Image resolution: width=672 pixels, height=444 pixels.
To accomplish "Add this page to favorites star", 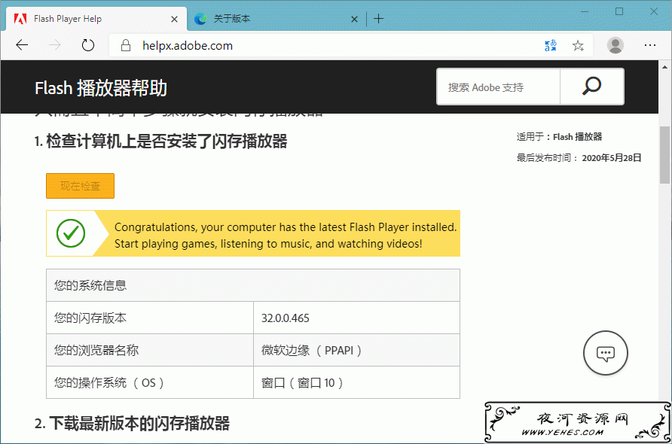I will click(578, 45).
